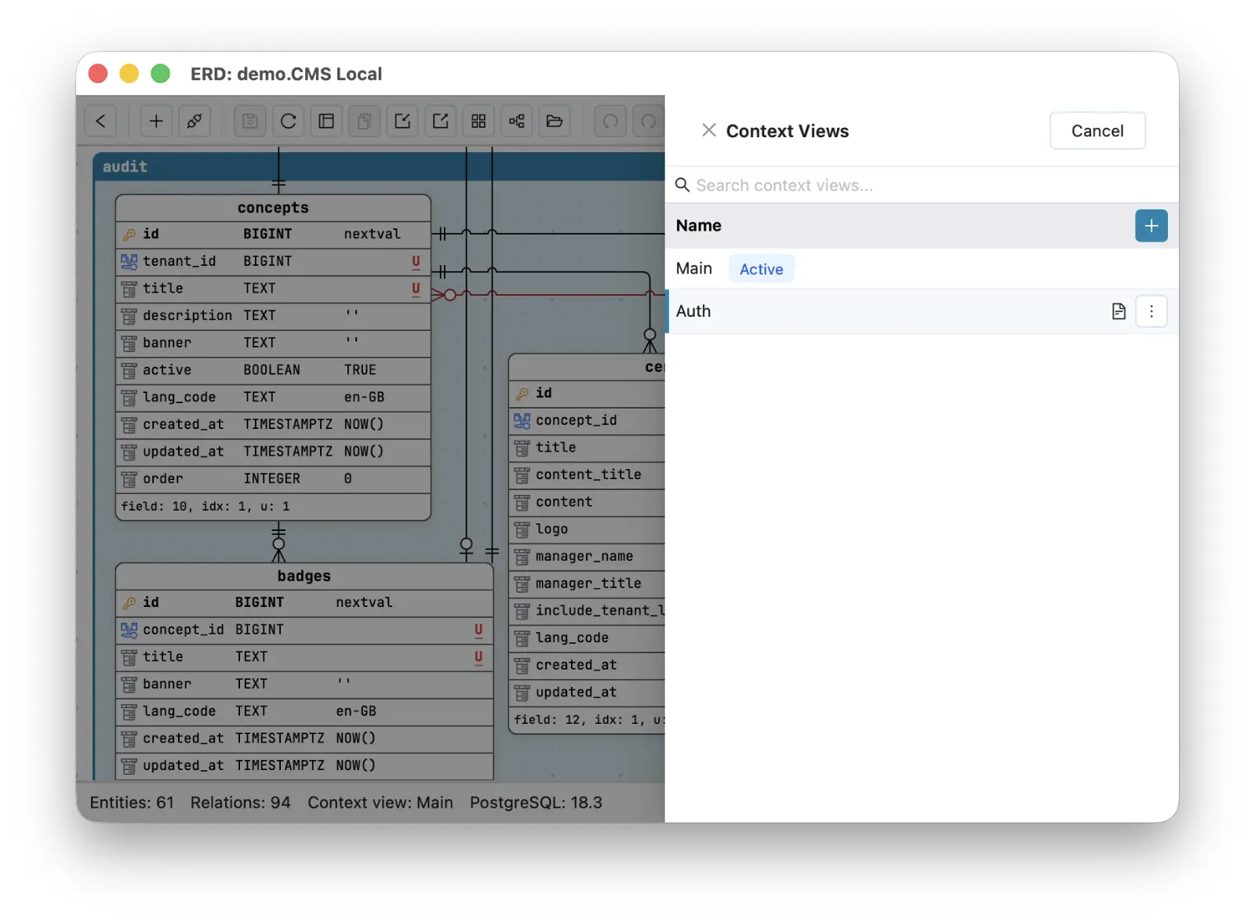Viewport: 1255px width, 923px height.
Task: Click the key icon of badges id
Action: [x=129, y=603]
